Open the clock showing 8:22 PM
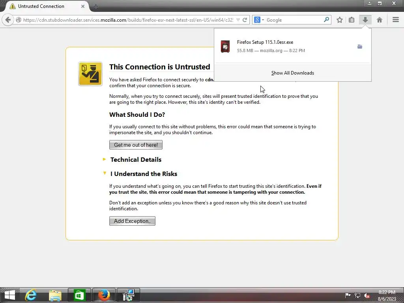404x303 pixels. 387,296
